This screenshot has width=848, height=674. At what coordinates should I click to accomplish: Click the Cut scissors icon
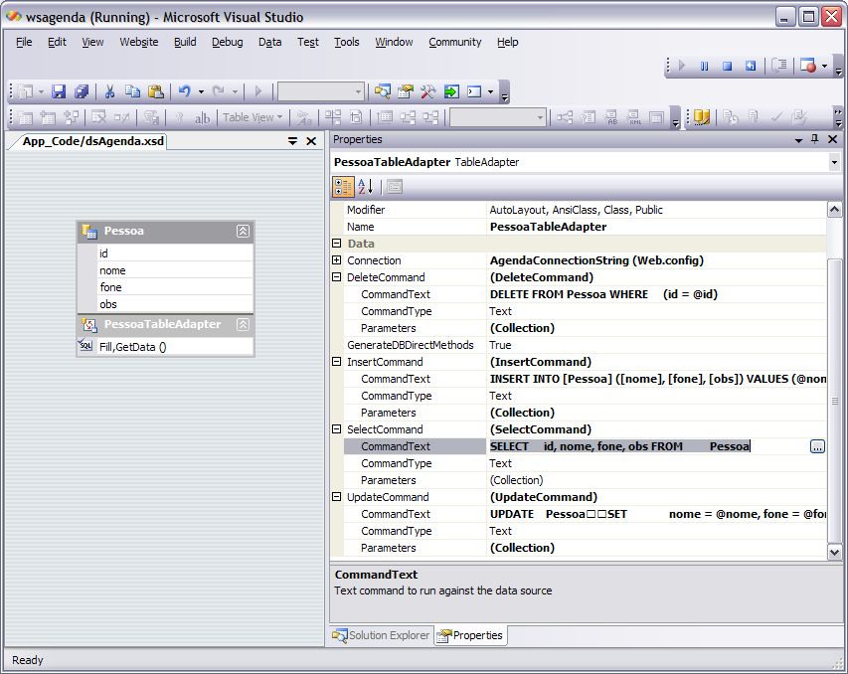pos(109,91)
